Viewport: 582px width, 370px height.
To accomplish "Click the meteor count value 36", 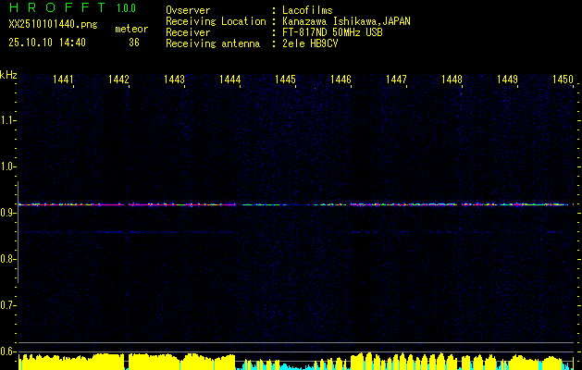I will [x=134, y=43].
